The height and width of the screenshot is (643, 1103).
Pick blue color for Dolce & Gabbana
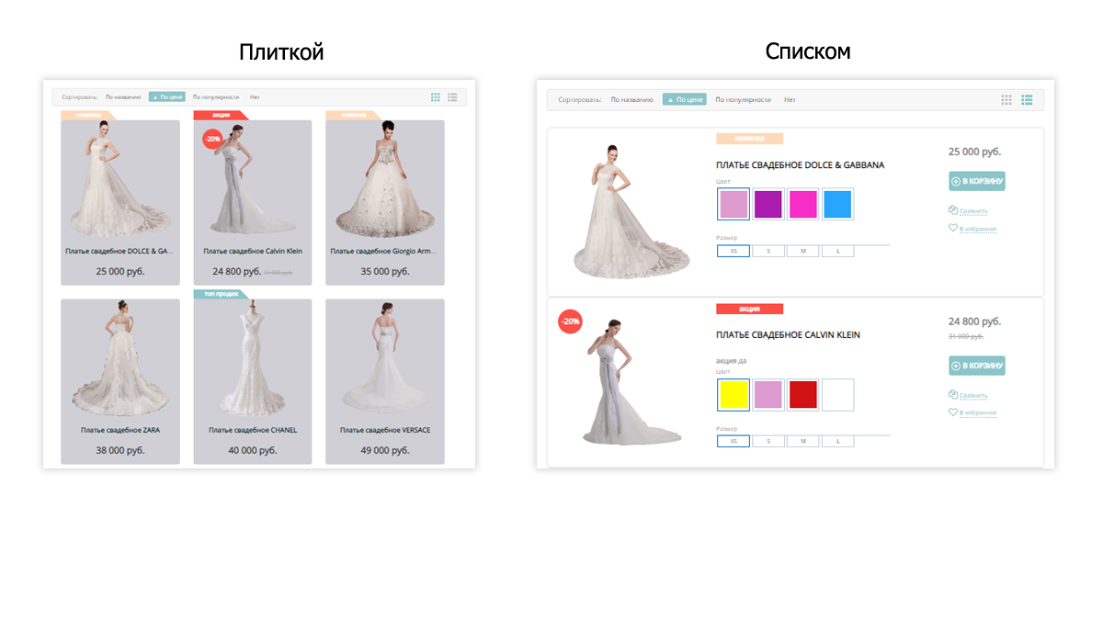(x=838, y=204)
